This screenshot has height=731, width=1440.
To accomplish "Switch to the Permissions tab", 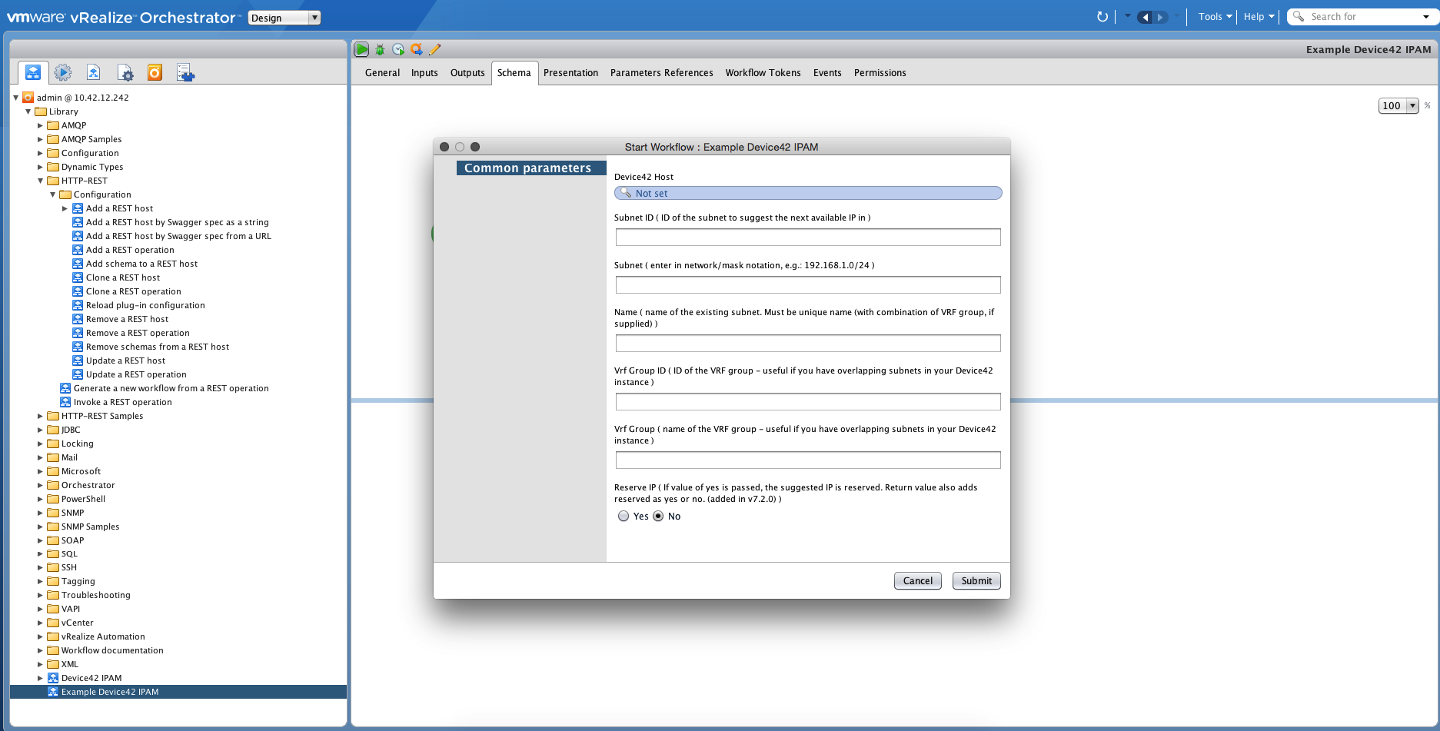I will (x=880, y=73).
